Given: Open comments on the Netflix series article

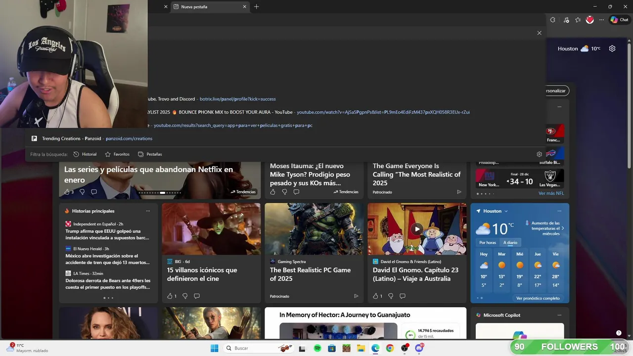Looking at the screenshot, I should coord(94,192).
